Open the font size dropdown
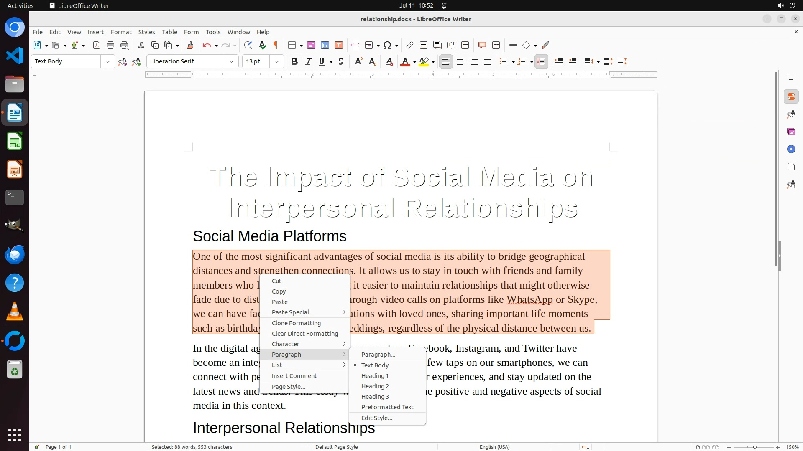This screenshot has height=451, width=803. (276, 61)
